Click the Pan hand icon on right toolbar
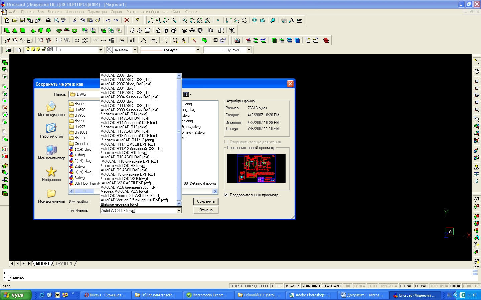 [477, 71]
